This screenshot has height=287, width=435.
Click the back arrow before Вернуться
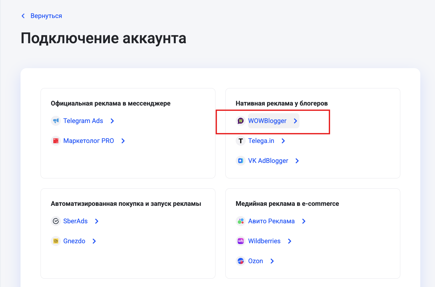(23, 16)
